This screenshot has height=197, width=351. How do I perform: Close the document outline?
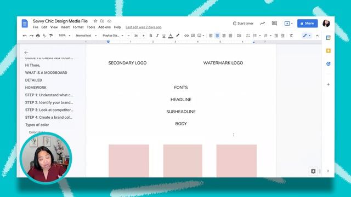(x=26, y=53)
